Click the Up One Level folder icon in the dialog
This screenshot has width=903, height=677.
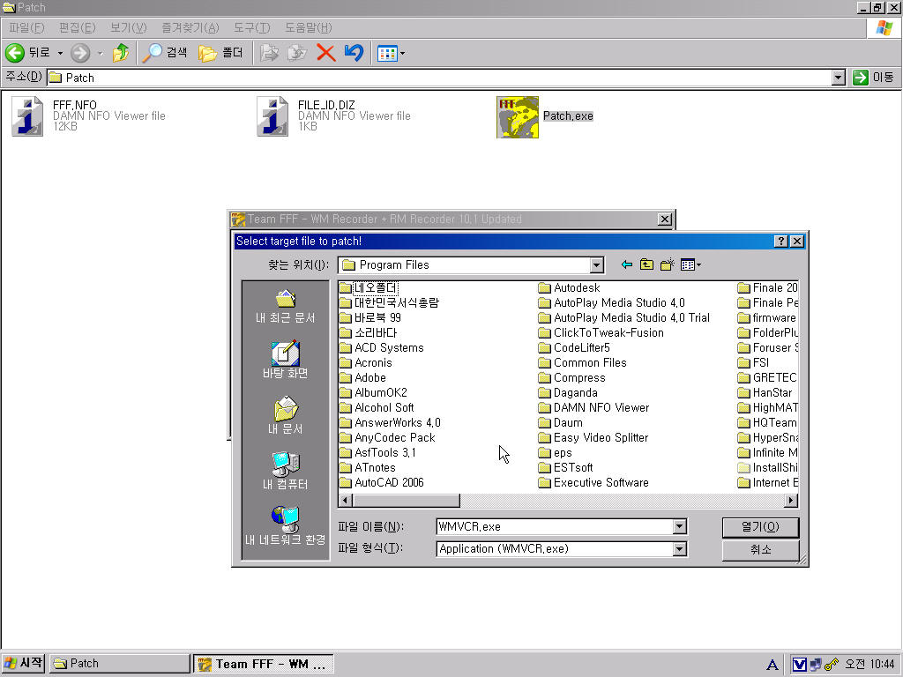(x=646, y=264)
